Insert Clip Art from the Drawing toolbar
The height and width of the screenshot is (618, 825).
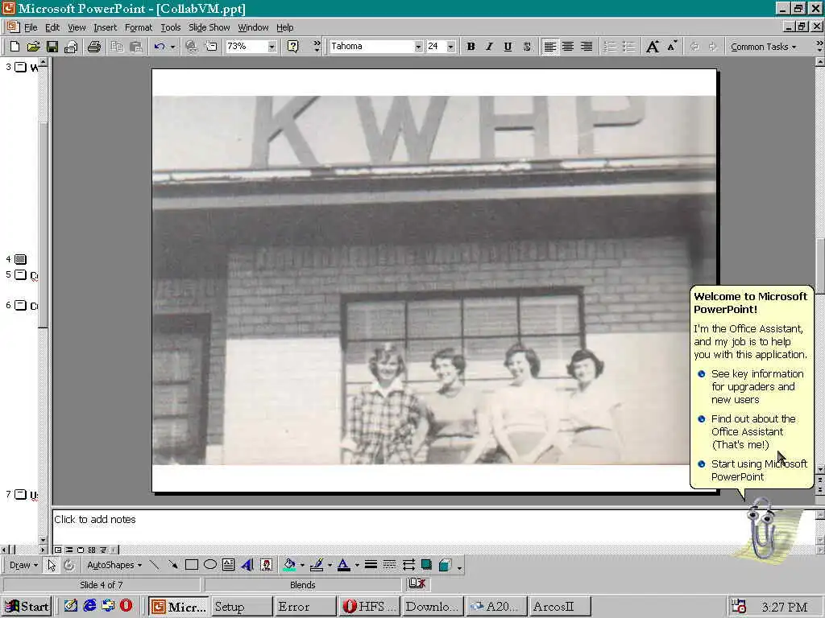(x=267, y=565)
